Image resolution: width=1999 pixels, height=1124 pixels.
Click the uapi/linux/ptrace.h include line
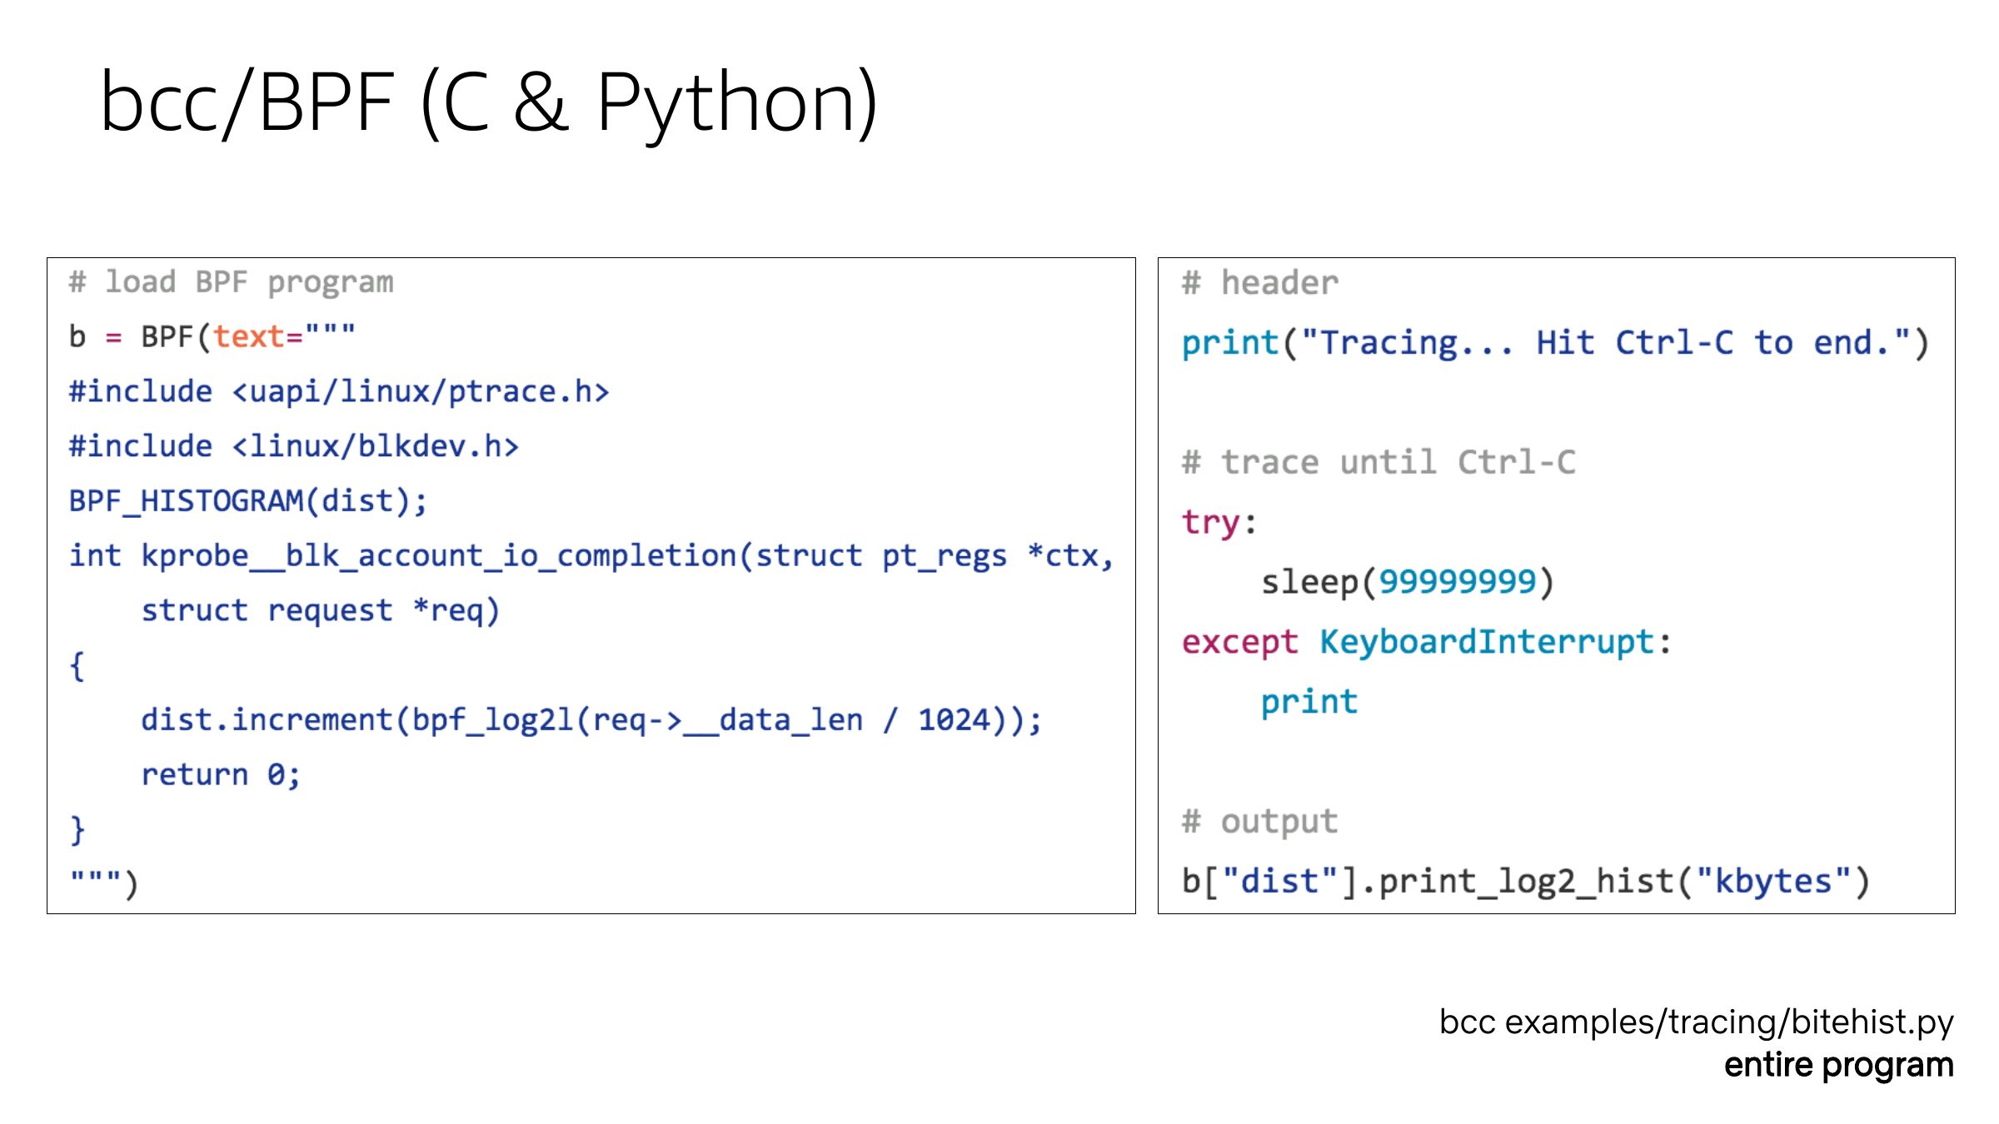tap(339, 392)
